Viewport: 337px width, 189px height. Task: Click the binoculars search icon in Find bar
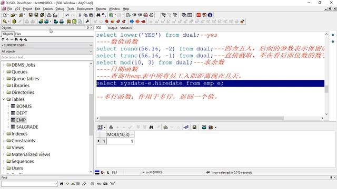[62, 184]
